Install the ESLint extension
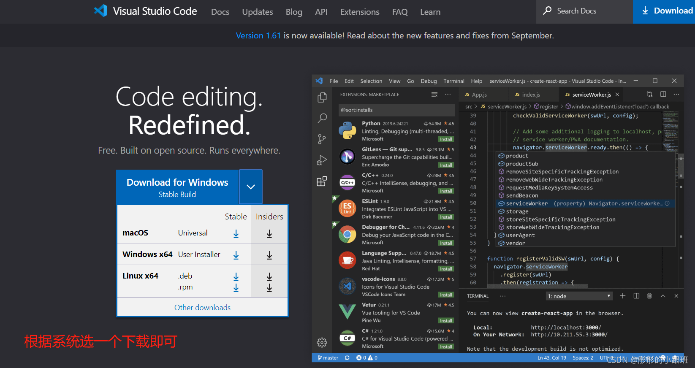This screenshot has height=368, width=695. point(446,217)
